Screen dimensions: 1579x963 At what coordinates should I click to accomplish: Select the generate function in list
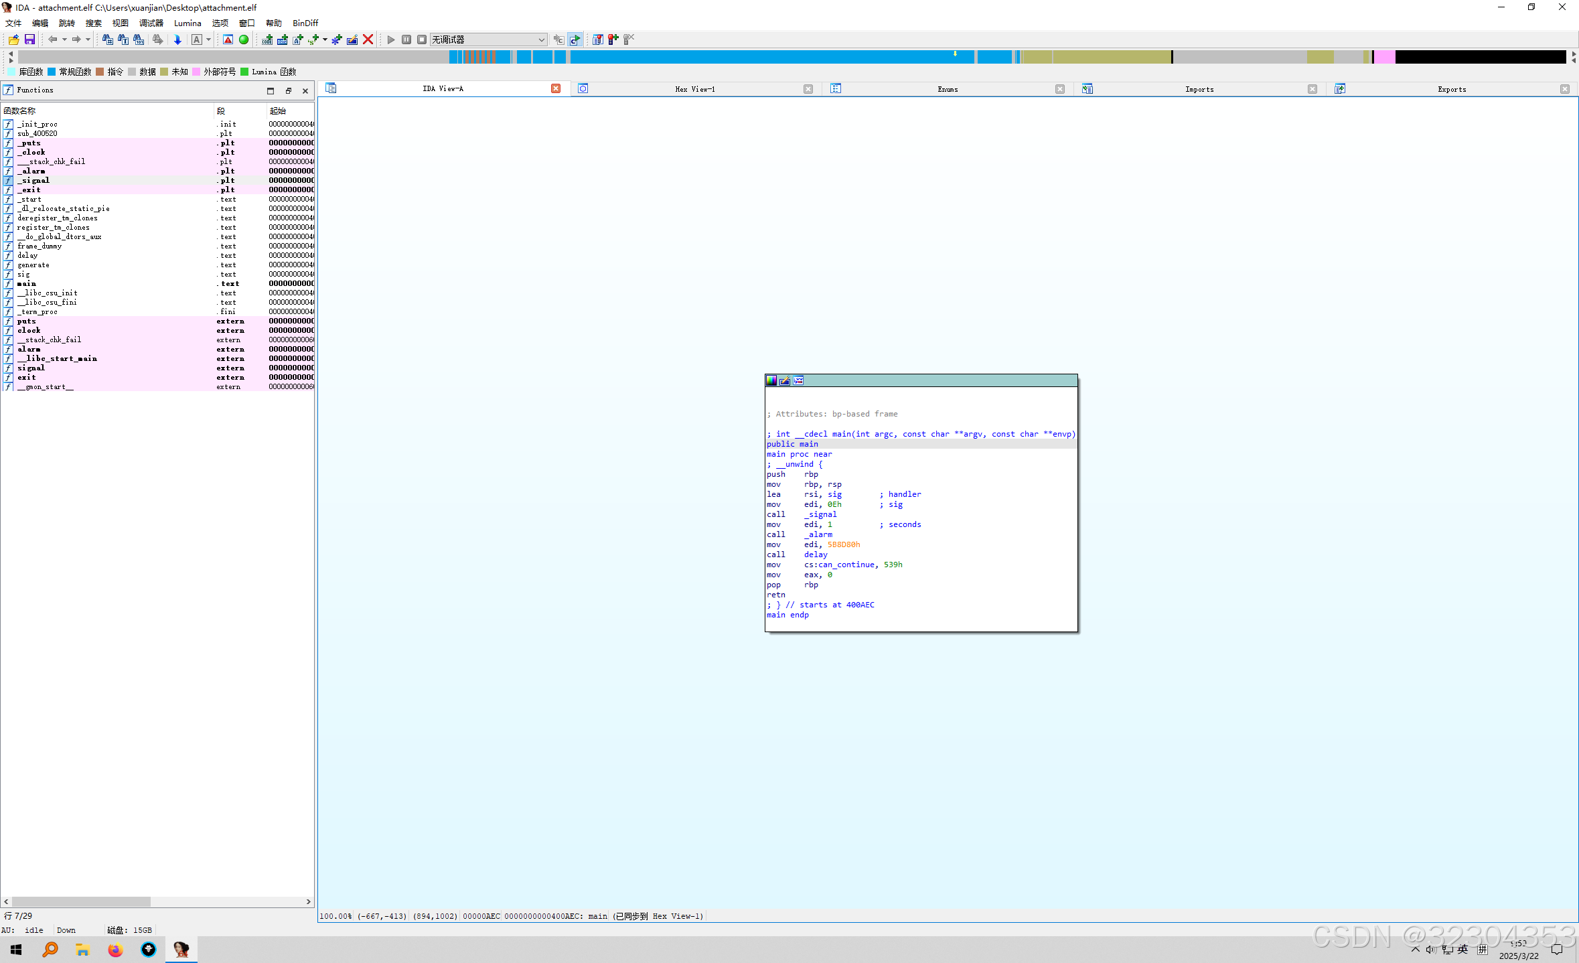(x=33, y=265)
